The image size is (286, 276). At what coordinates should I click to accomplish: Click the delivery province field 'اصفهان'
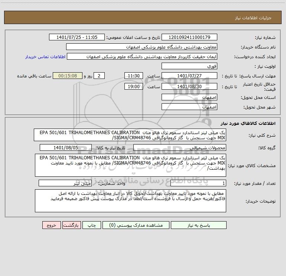point(189,97)
